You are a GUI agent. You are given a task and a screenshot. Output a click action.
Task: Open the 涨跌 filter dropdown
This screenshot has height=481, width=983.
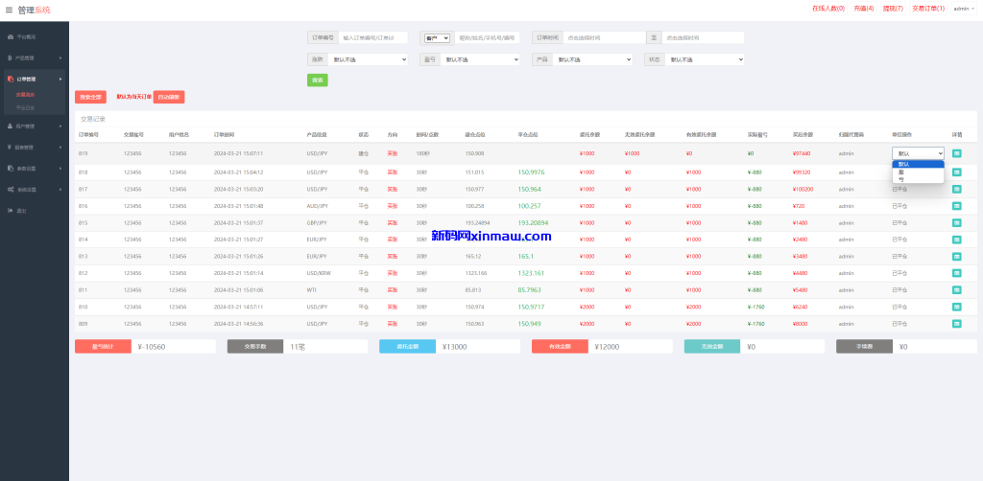pyautogui.click(x=368, y=59)
